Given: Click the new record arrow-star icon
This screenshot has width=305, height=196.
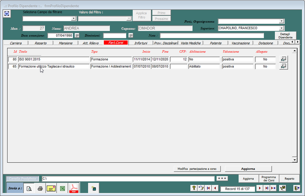Looking at the screenshot, I should pos(273,188).
